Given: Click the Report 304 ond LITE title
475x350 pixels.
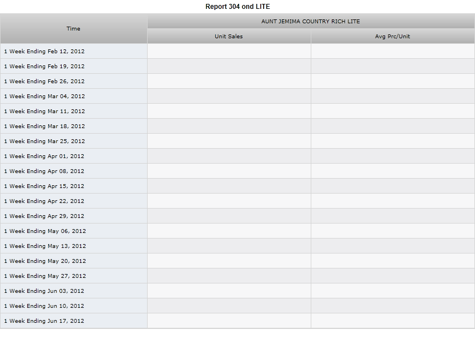Looking at the screenshot, I should tap(238, 6).
